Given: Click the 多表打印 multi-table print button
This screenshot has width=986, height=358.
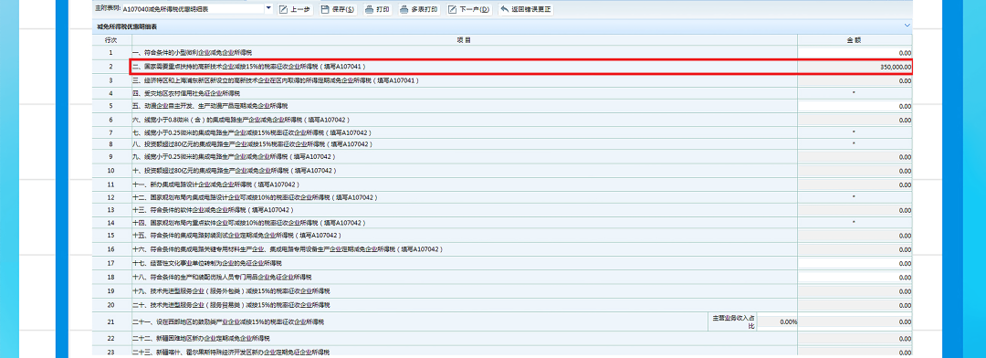Looking at the screenshot, I should [x=419, y=9].
